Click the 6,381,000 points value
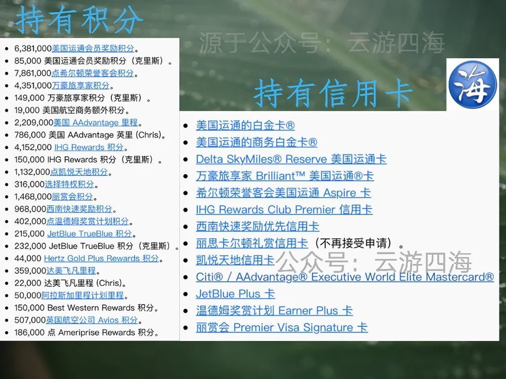Viewport: 506px width, 379px height. [x=33, y=49]
